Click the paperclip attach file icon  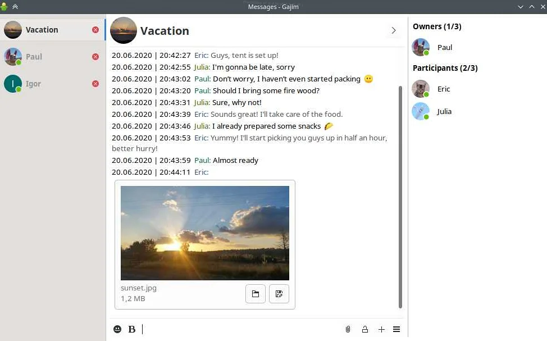pyautogui.click(x=348, y=329)
